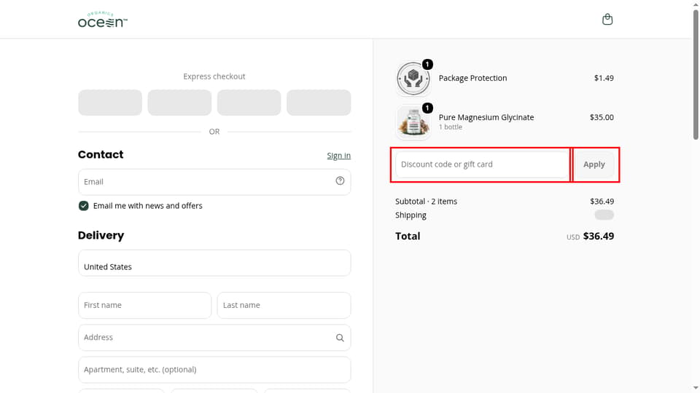The image size is (700, 393).
Task: Follow the Sign in link
Action: click(x=339, y=156)
